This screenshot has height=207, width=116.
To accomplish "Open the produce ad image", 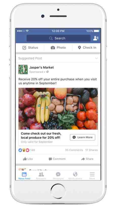I will (58, 109).
